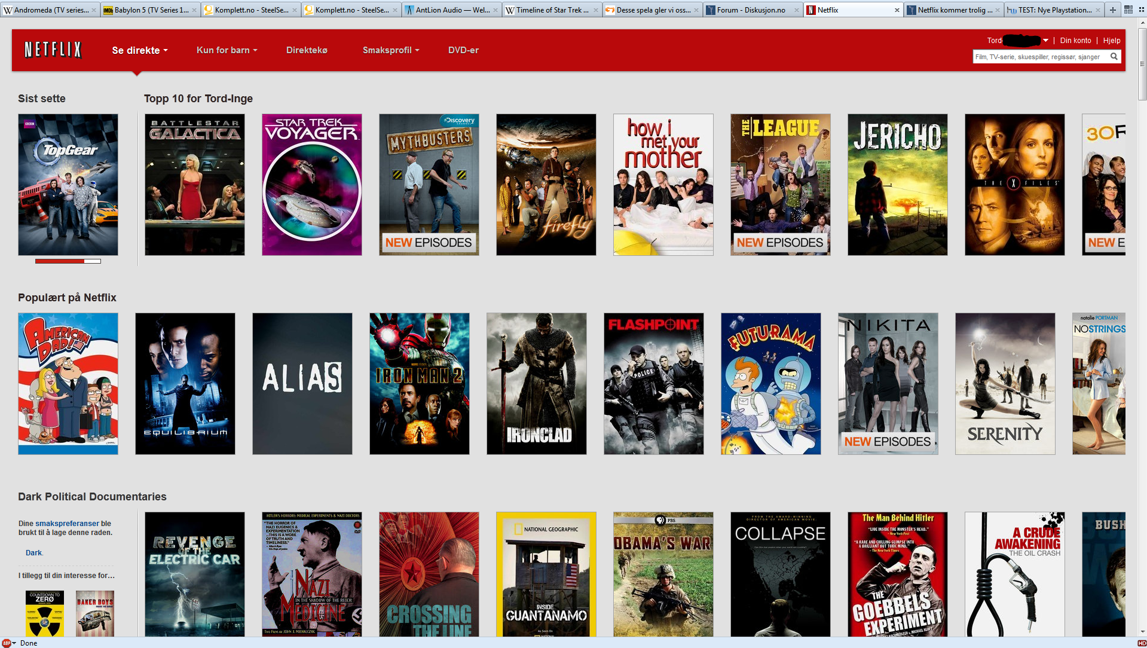Open How I Met Your Mother poster
The height and width of the screenshot is (648, 1147).
[663, 185]
